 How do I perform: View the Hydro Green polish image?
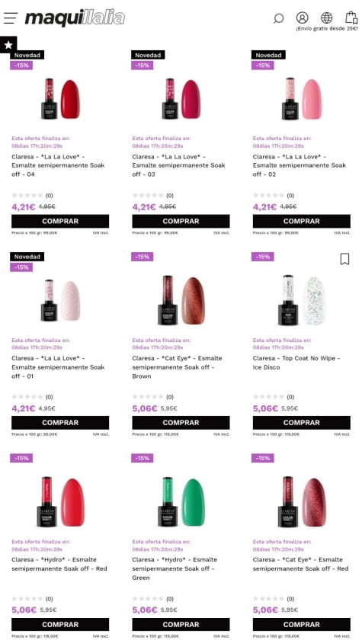(x=181, y=501)
